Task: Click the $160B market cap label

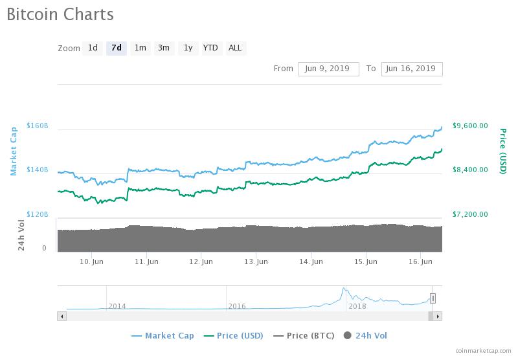Action: tap(38, 126)
